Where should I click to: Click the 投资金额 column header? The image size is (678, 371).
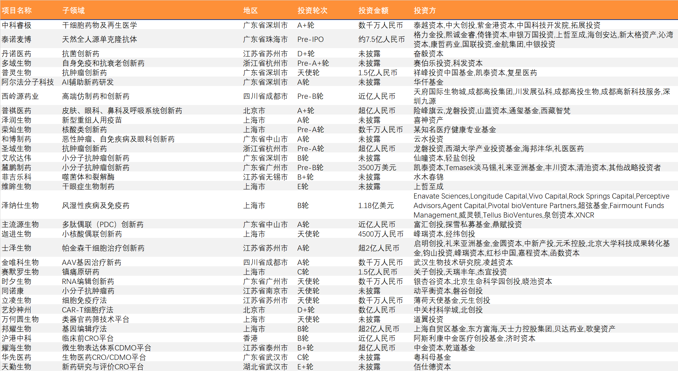[x=373, y=10]
